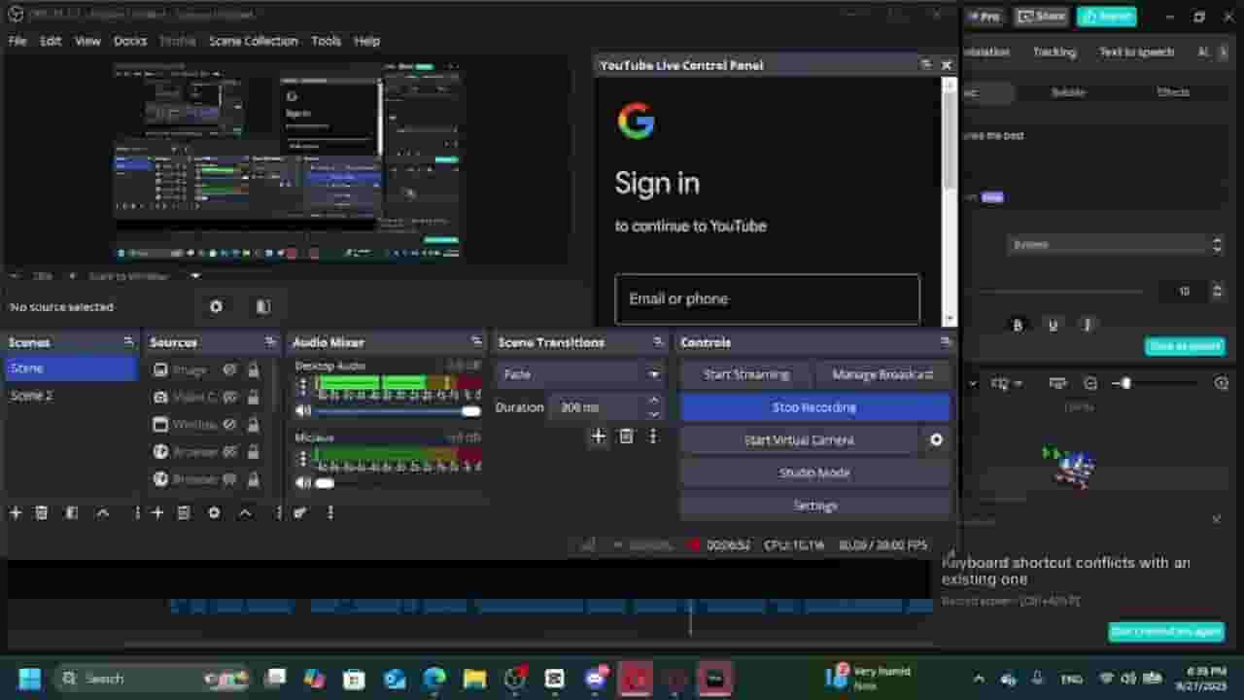This screenshot has width=1244, height=700.
Task: Open the Fade transition dropdown
Action: (580, 374)
